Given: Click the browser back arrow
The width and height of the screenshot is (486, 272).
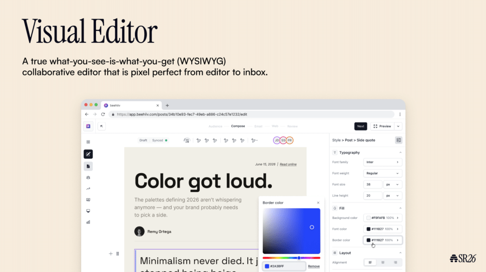Looking at the screenshot, I should 87,114.
